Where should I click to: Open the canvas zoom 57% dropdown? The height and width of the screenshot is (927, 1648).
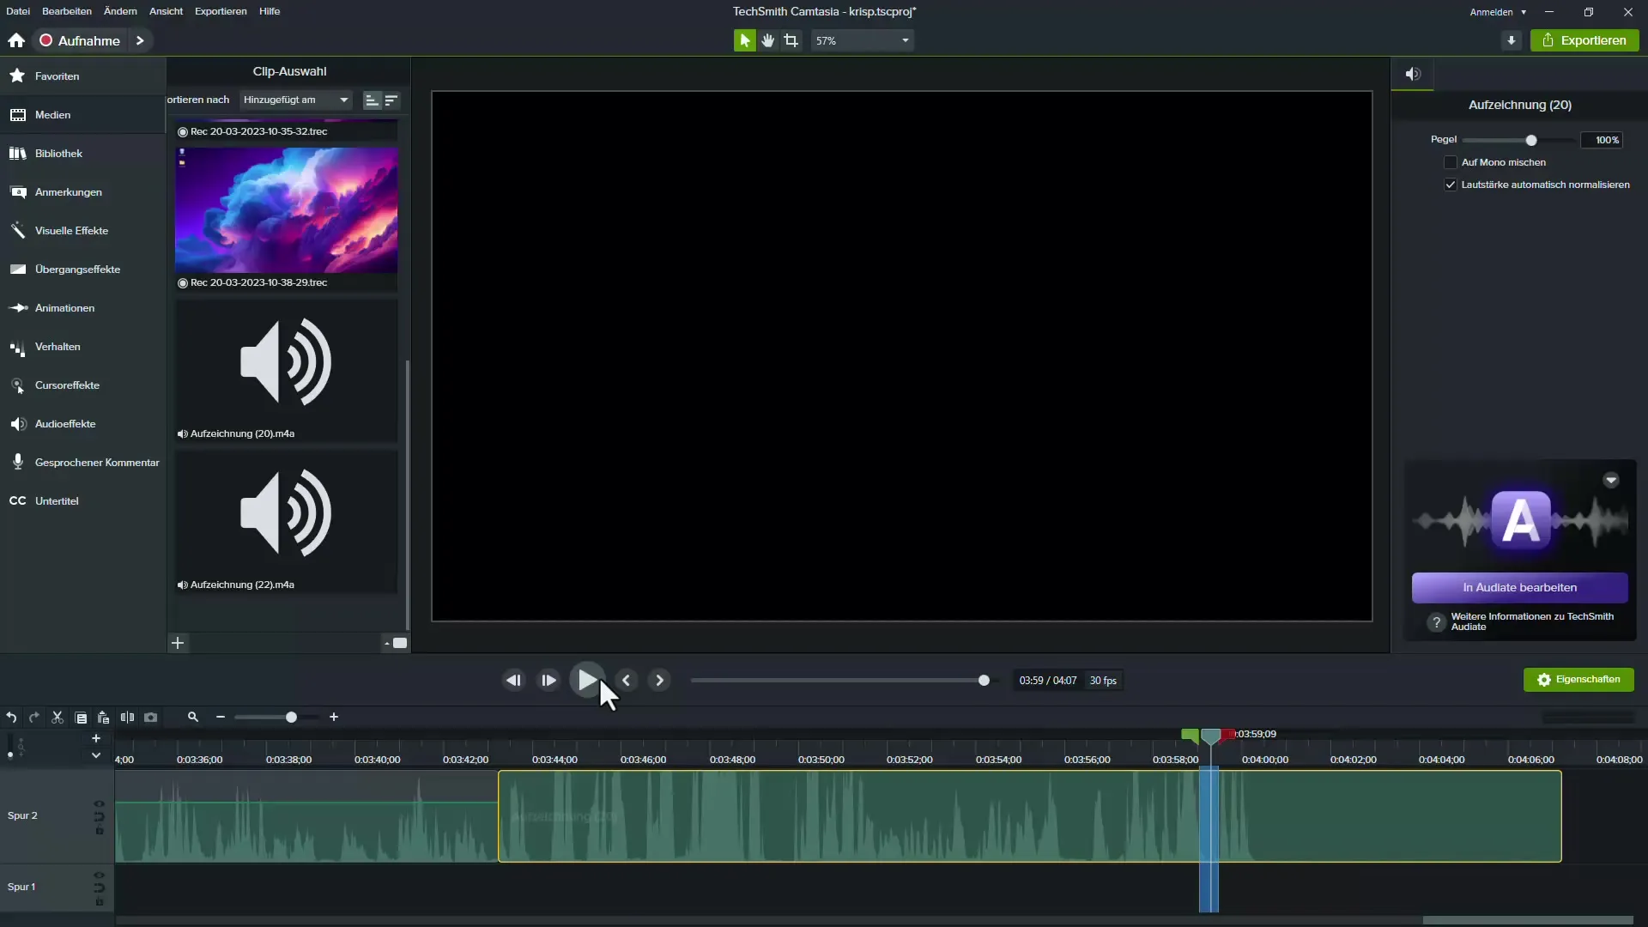point(862,40)
